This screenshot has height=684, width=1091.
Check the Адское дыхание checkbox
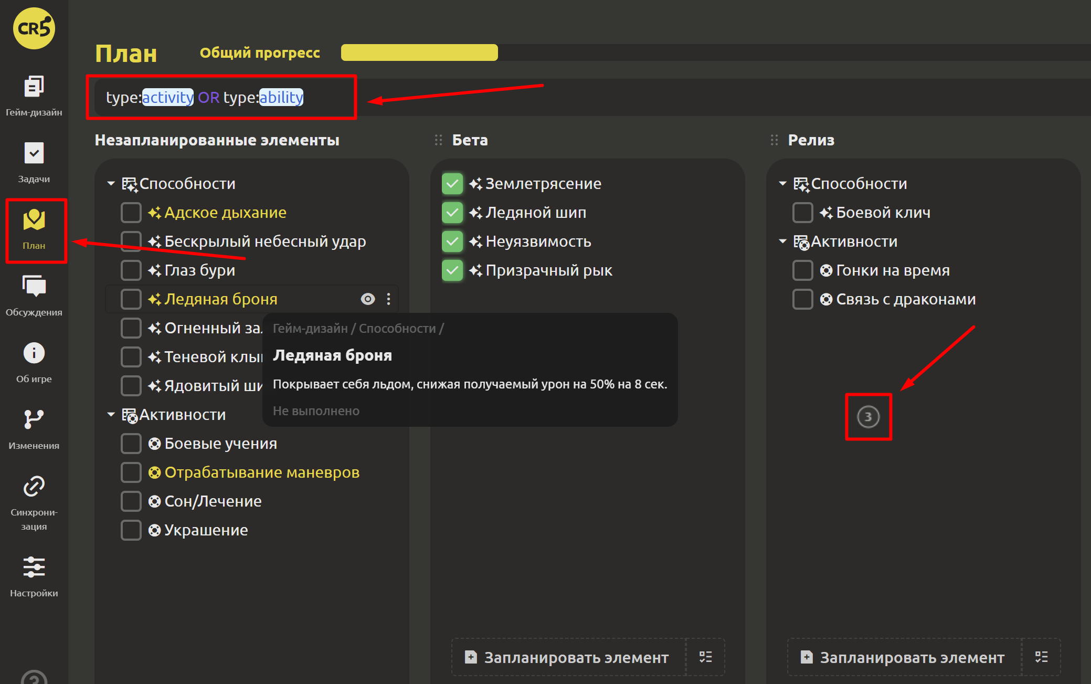coord(131,213)
